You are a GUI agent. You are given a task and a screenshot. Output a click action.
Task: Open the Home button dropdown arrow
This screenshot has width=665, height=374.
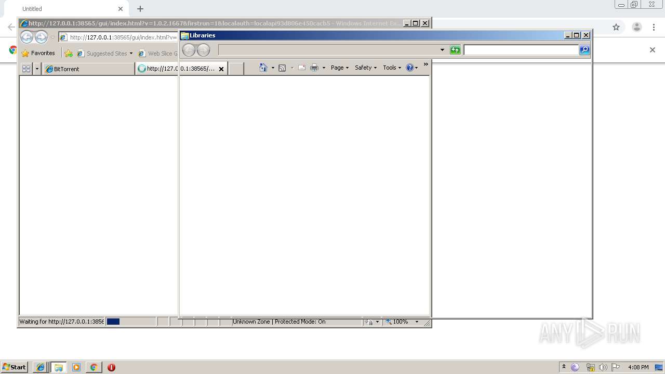273,68
